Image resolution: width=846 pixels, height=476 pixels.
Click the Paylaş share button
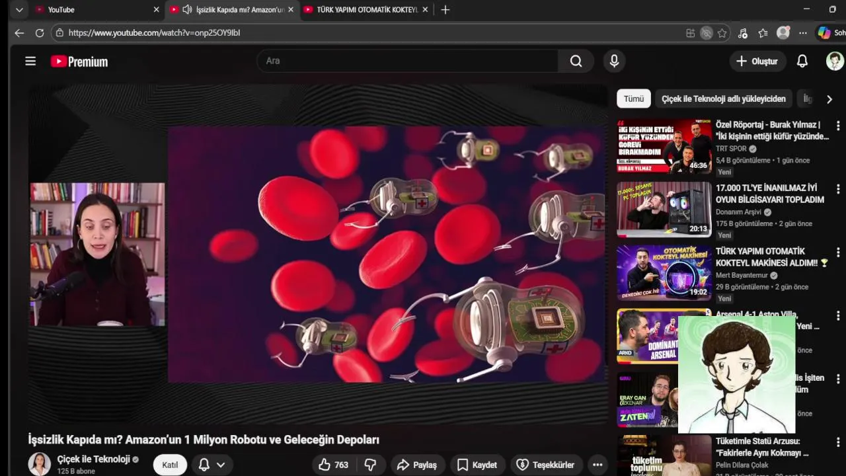click(416, 465)
